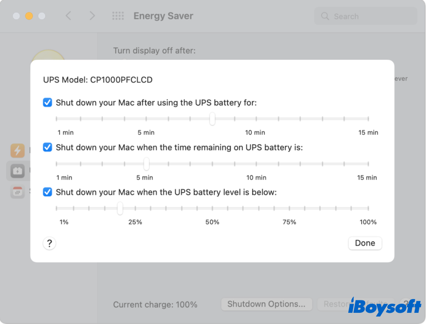Open help with the question mark button
The width and height of the screenshot is (426, 324).
[x=50, y=243]
